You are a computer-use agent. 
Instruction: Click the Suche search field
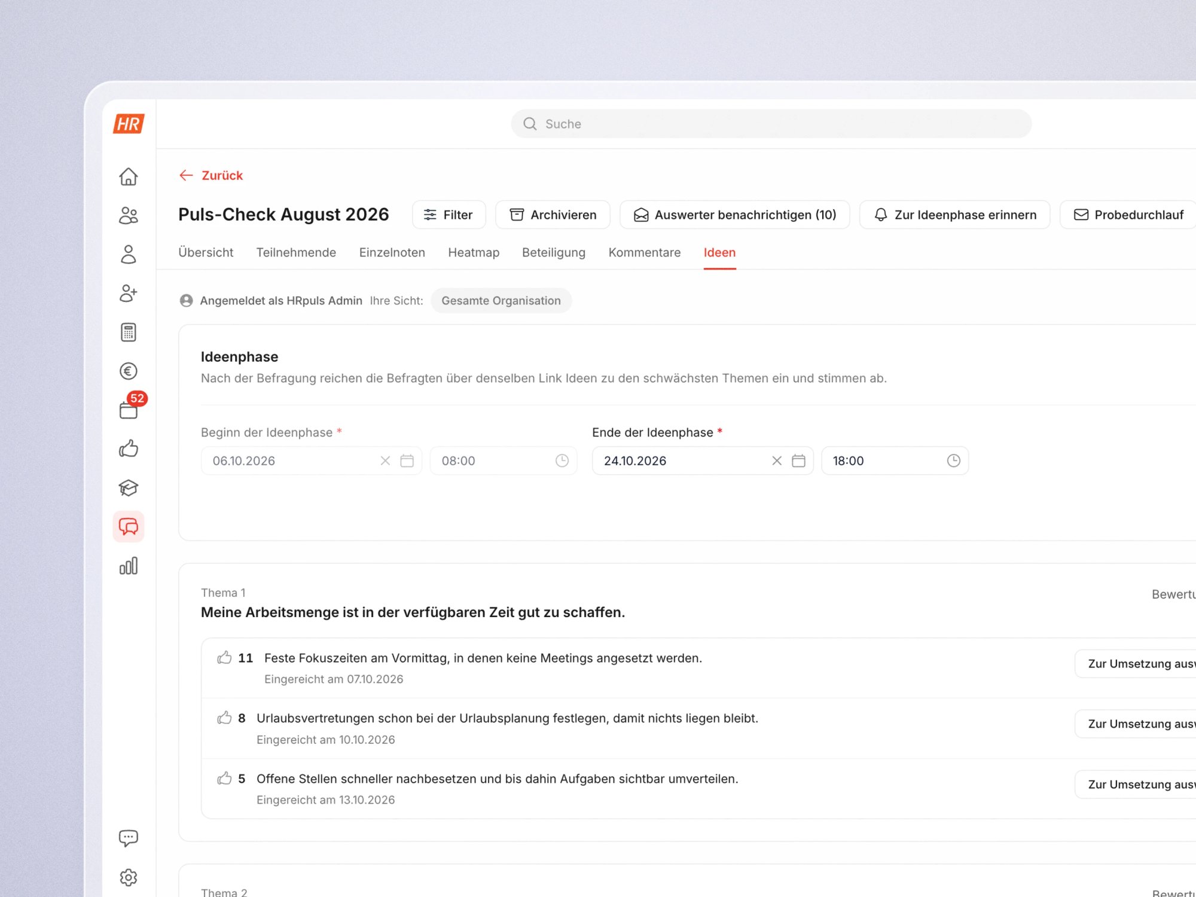pos(771,124)
